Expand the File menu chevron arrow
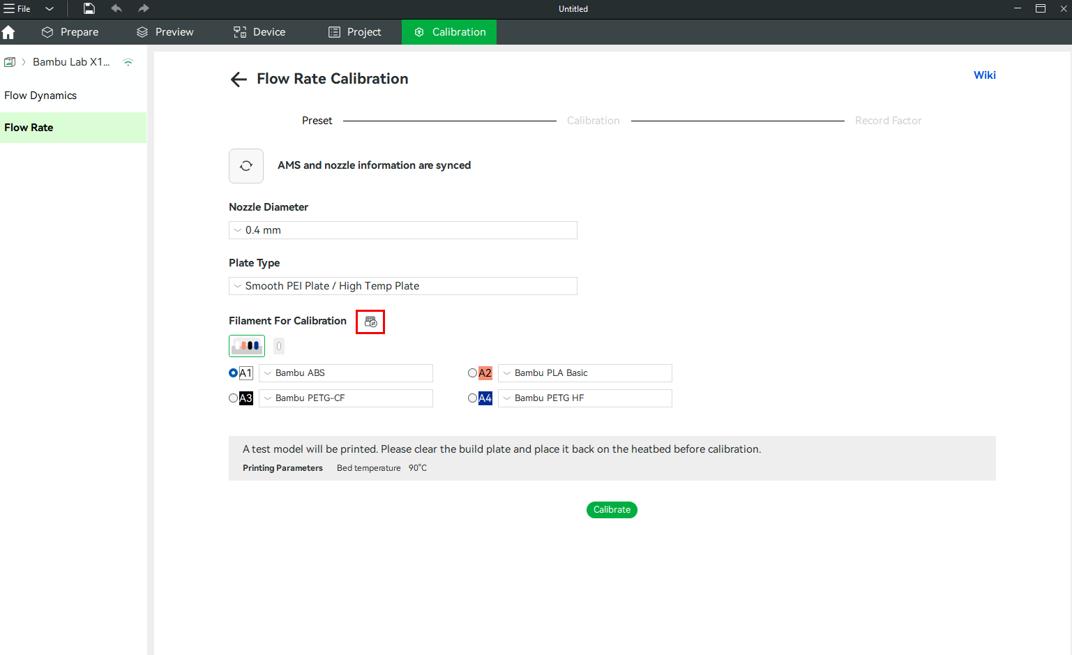 click(50, 9)
